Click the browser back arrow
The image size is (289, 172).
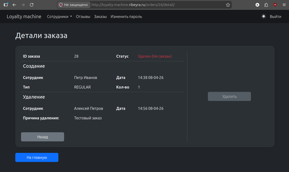pyautogui.click(x=14, y=5)
